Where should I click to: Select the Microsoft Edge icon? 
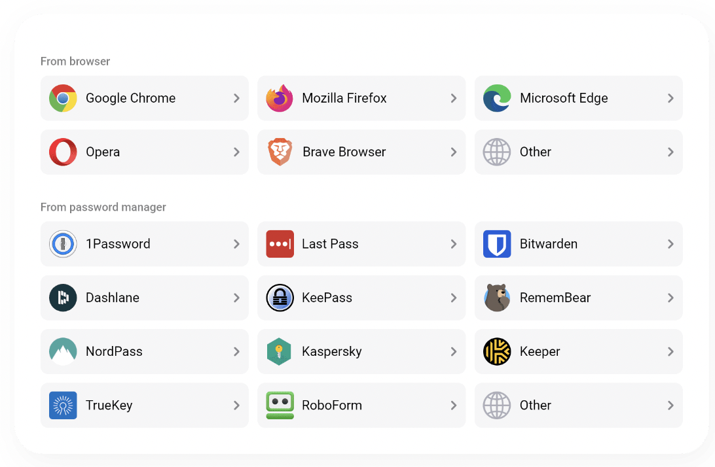coord(496,98)
